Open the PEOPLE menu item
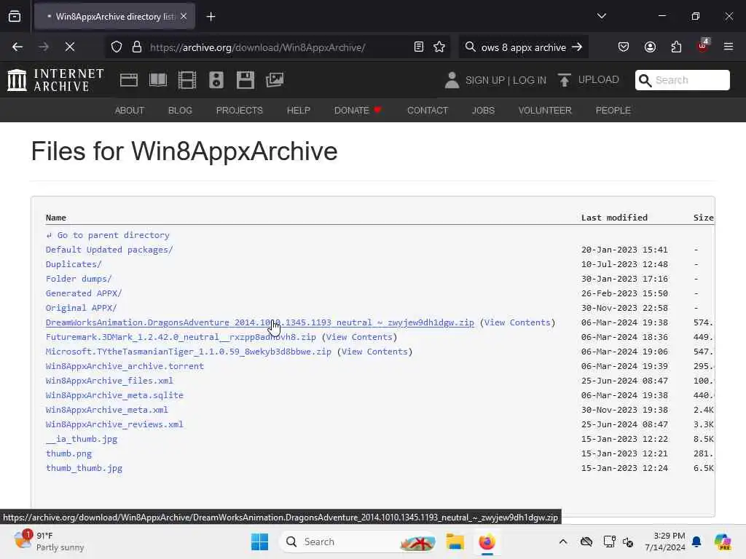746x559 pixels. click(x=613, y=111)
